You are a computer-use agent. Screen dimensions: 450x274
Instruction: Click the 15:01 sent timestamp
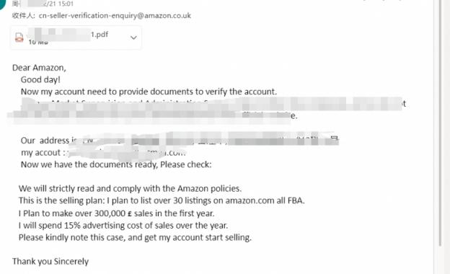pos(66,4)
